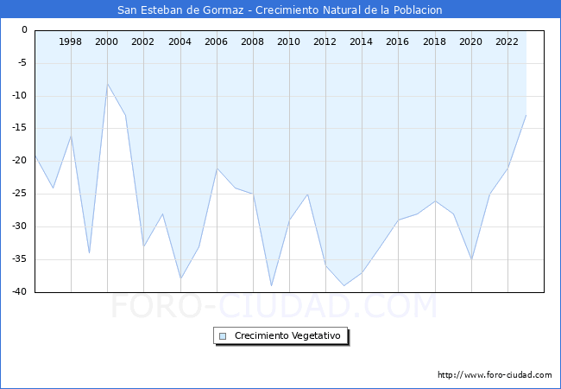Click the 0 y-axis value
The height and width of the screenshot is (389, 561).
tap(24, 29)
